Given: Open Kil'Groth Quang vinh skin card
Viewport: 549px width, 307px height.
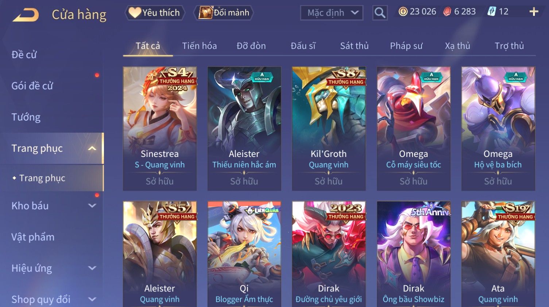Looking at the screenshot, I should tap(329, 129).
